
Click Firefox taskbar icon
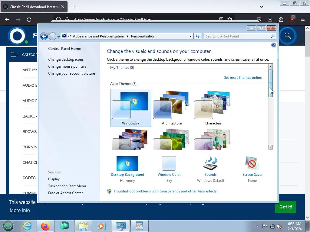pos(46,226)
